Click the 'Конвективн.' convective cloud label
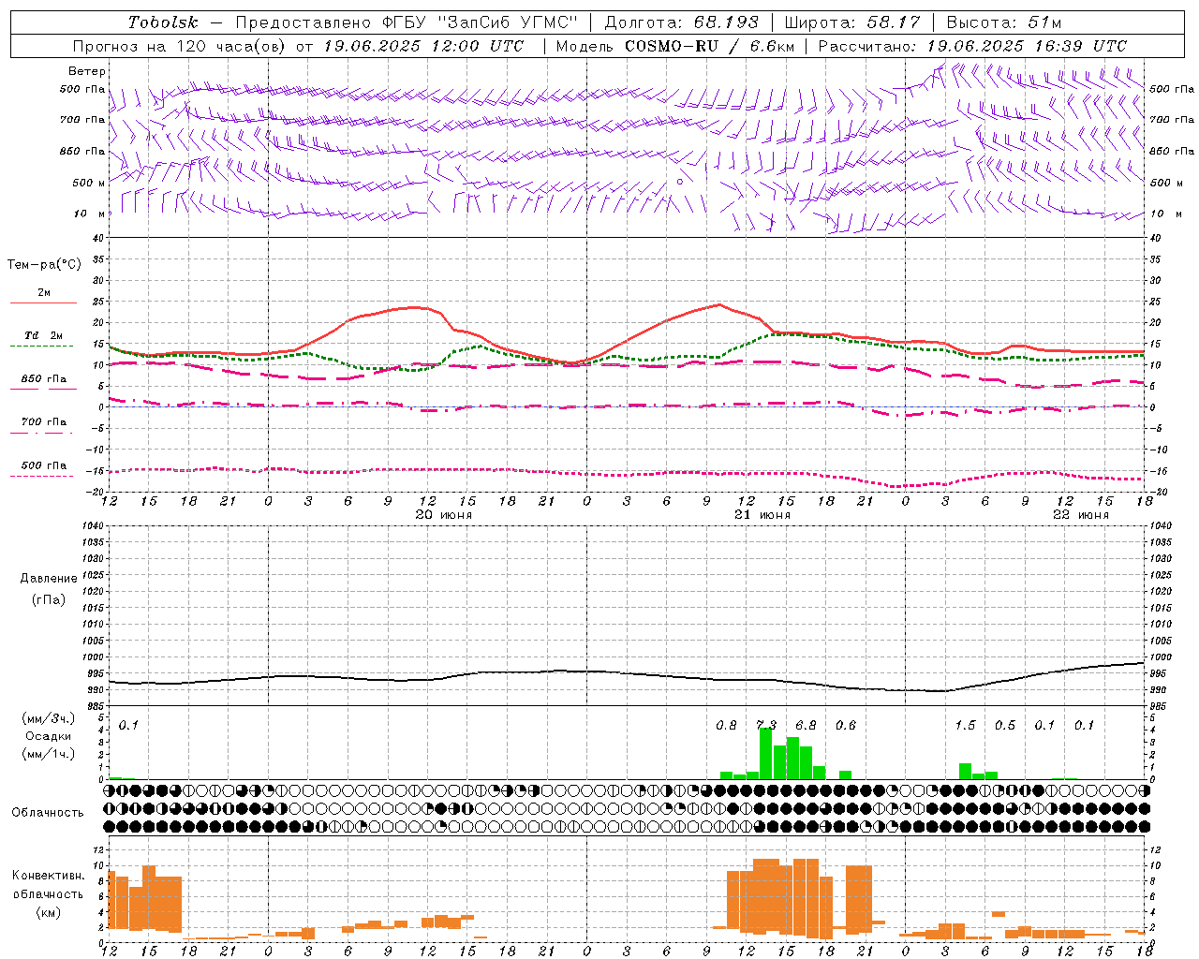 tap(49, 876)
